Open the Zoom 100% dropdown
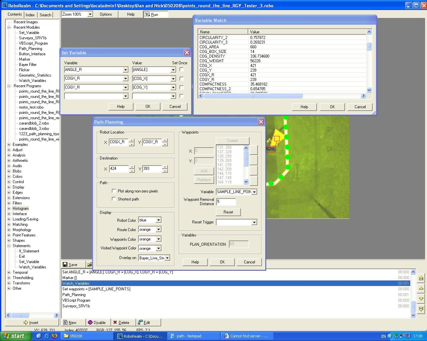Image resolution: width=427 pixels, height=341 pixels. pyautogui.click(x=90, y=14)
